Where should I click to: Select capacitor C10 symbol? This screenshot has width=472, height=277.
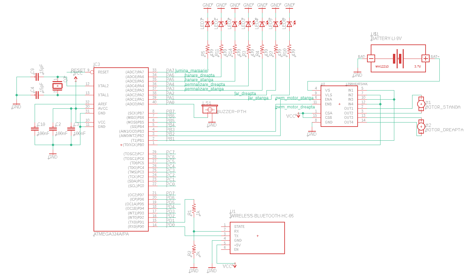point(35,129)
